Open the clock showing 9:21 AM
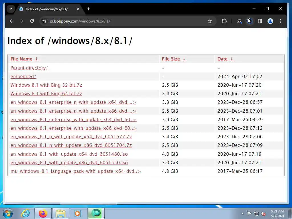The height and width of the screenshot is (219, 292). click(x=277, y=214)
